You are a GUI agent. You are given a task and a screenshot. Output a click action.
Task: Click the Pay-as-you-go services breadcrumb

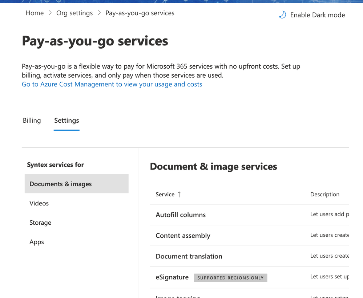tap(140, 13)
